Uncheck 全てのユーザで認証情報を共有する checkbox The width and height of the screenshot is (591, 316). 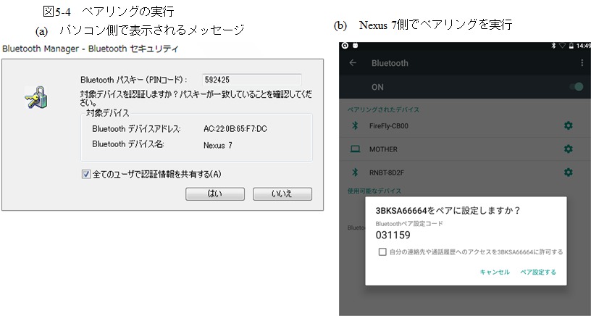point(86,174)
